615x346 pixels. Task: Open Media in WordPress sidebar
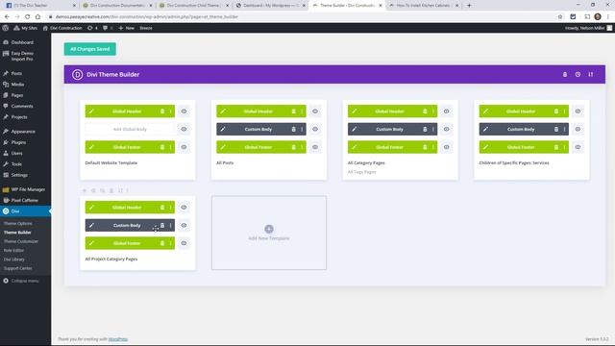click(17, 85)
